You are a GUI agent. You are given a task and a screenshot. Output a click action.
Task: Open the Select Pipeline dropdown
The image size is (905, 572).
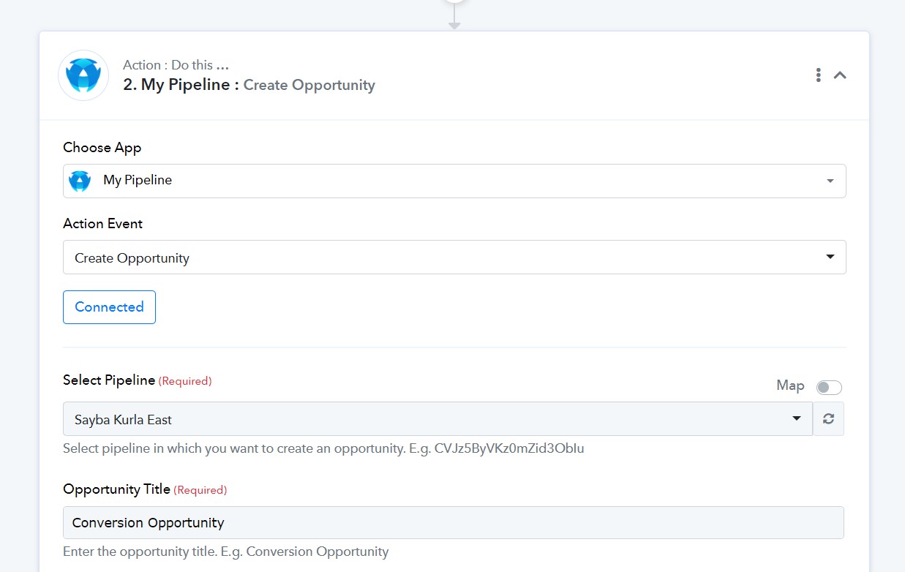coord(438,419)
